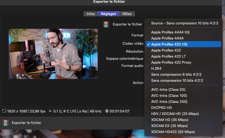The width and height of the screenshot is (225, 138).
Task: Click the 5.1 (L R C LFE Ls Rs) text
Action: point(71,111)
